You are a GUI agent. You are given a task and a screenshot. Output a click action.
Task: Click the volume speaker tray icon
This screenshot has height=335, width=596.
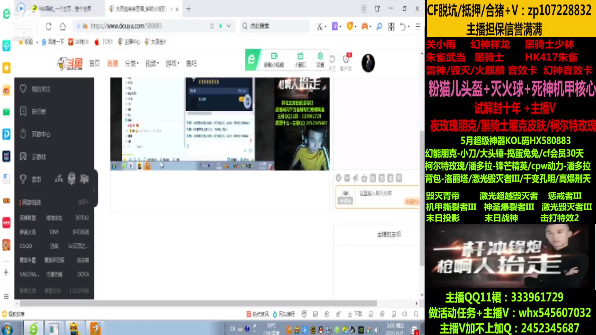[x=377, y=330]
